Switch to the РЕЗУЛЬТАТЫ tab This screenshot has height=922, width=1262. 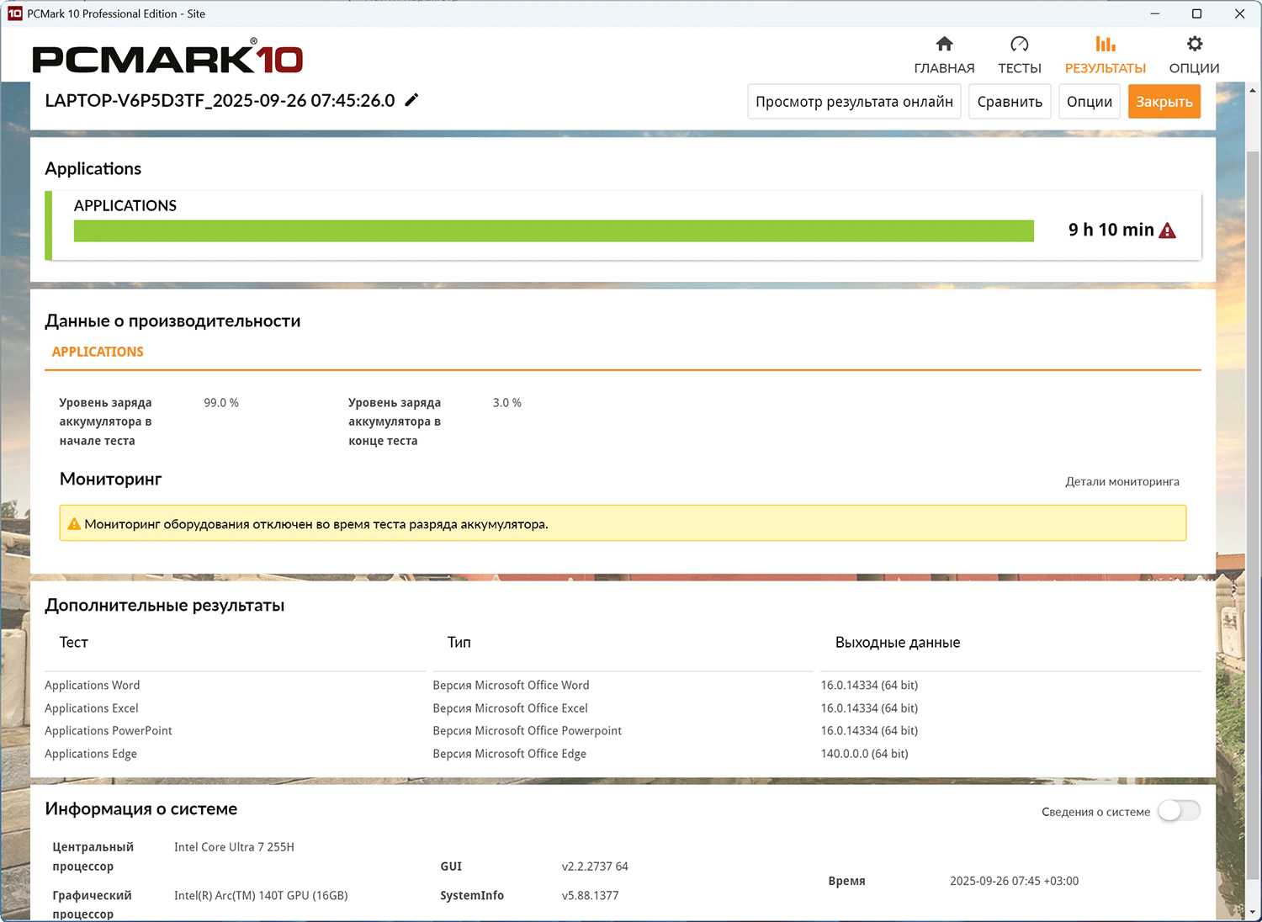pos(1106,56)
